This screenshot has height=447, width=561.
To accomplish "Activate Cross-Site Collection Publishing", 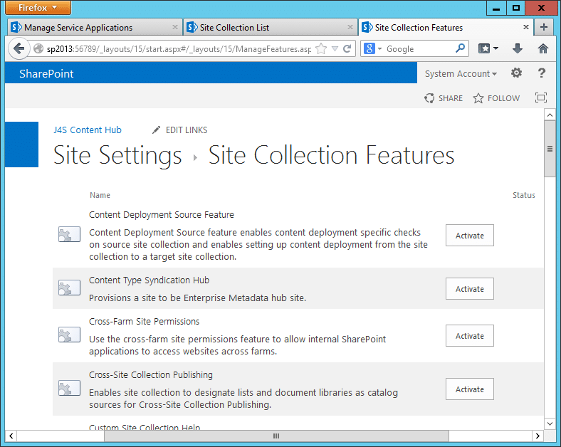I will tap(469, 389).
